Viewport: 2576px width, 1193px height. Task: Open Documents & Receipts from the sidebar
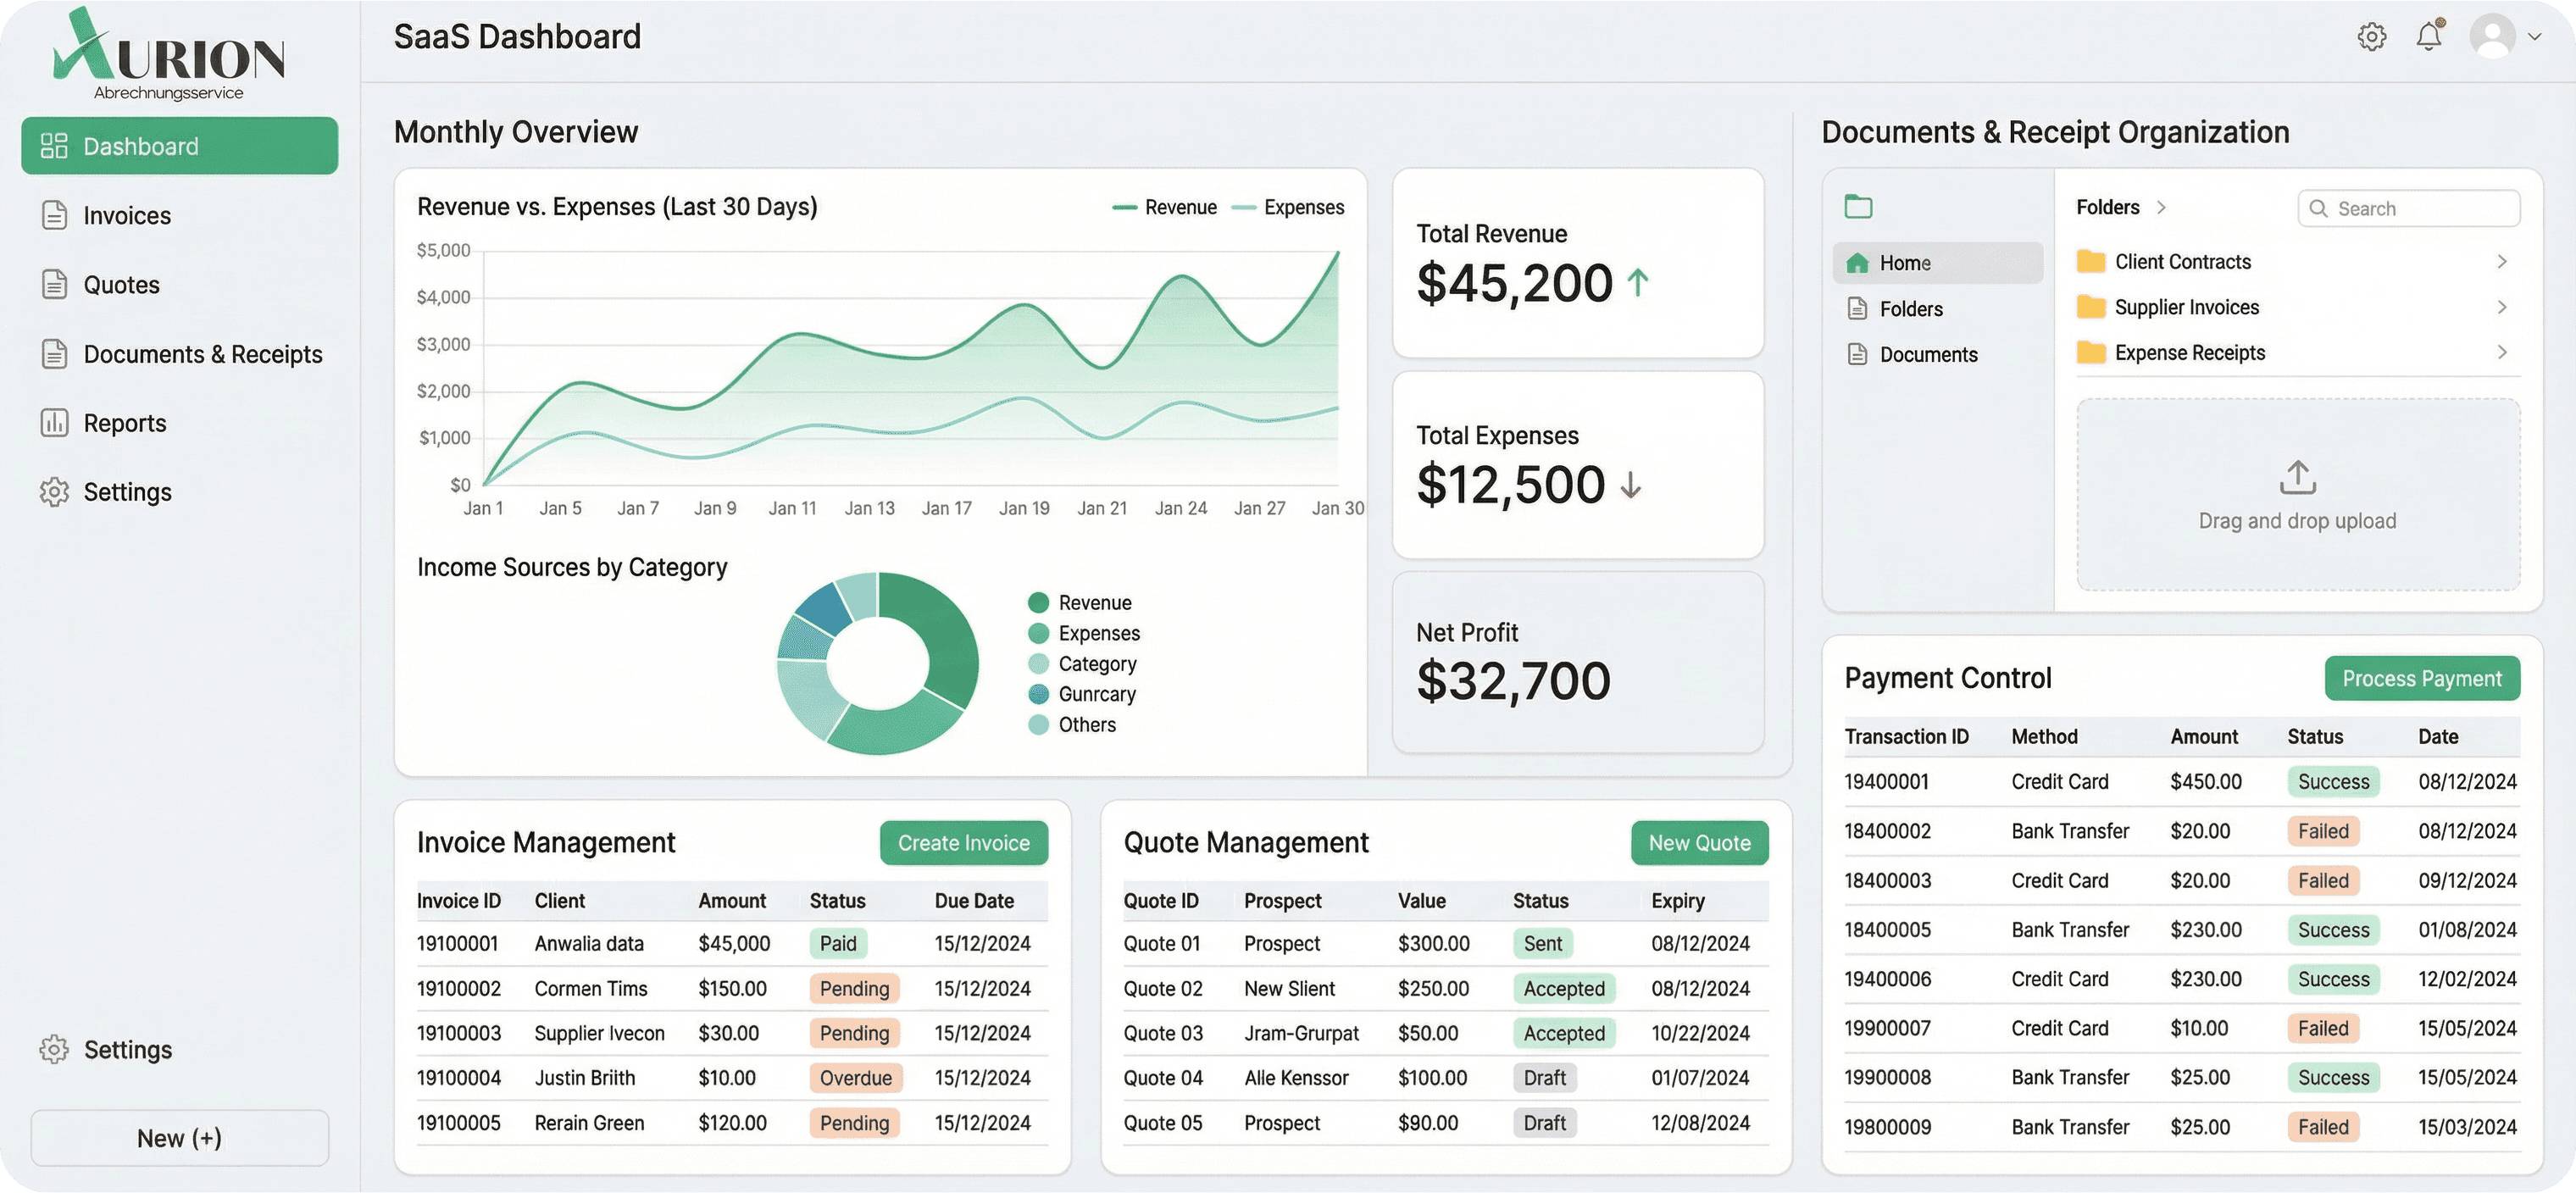54,353
